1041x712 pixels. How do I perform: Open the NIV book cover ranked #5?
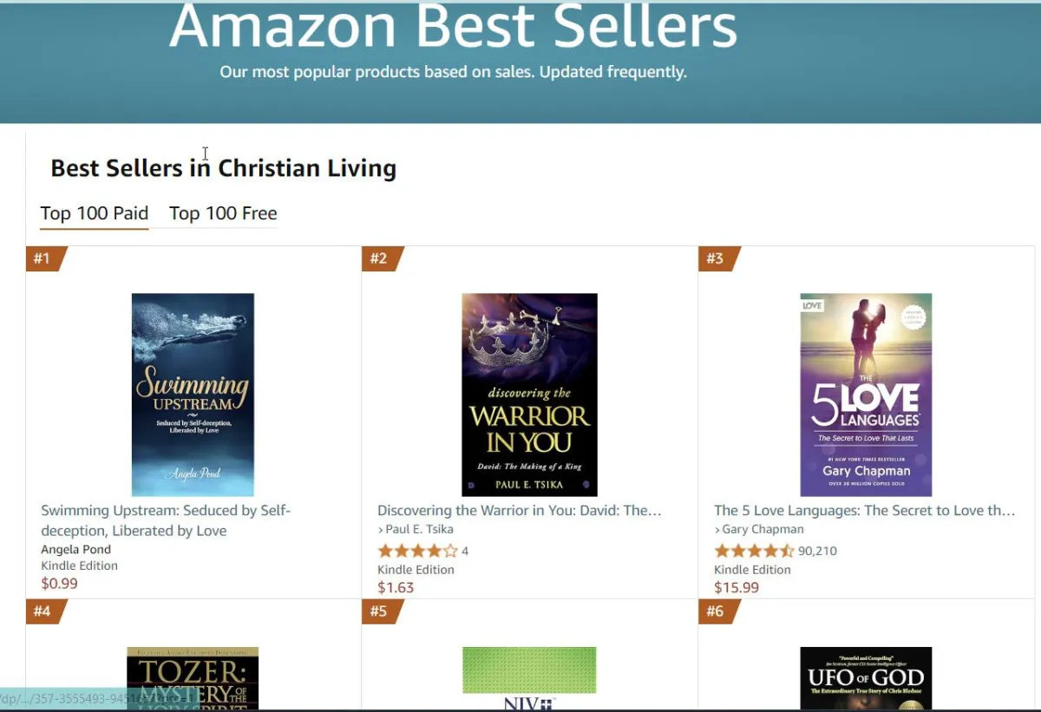(x=529, y=678)
